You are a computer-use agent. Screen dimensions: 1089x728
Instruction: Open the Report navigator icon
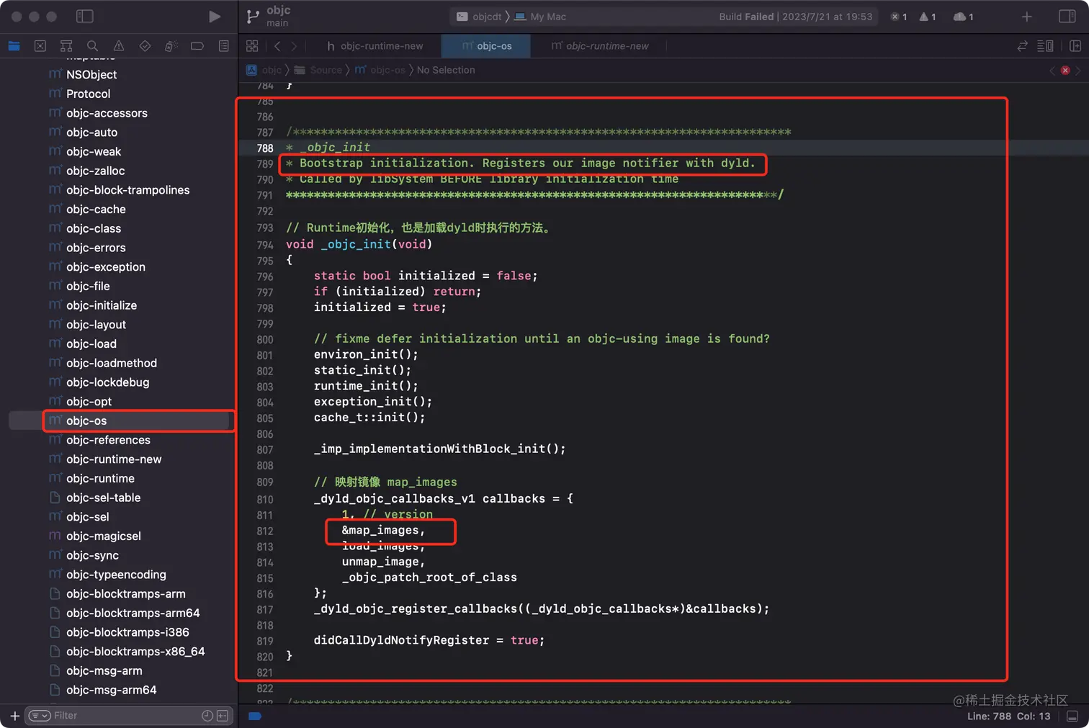pos(223,46)
